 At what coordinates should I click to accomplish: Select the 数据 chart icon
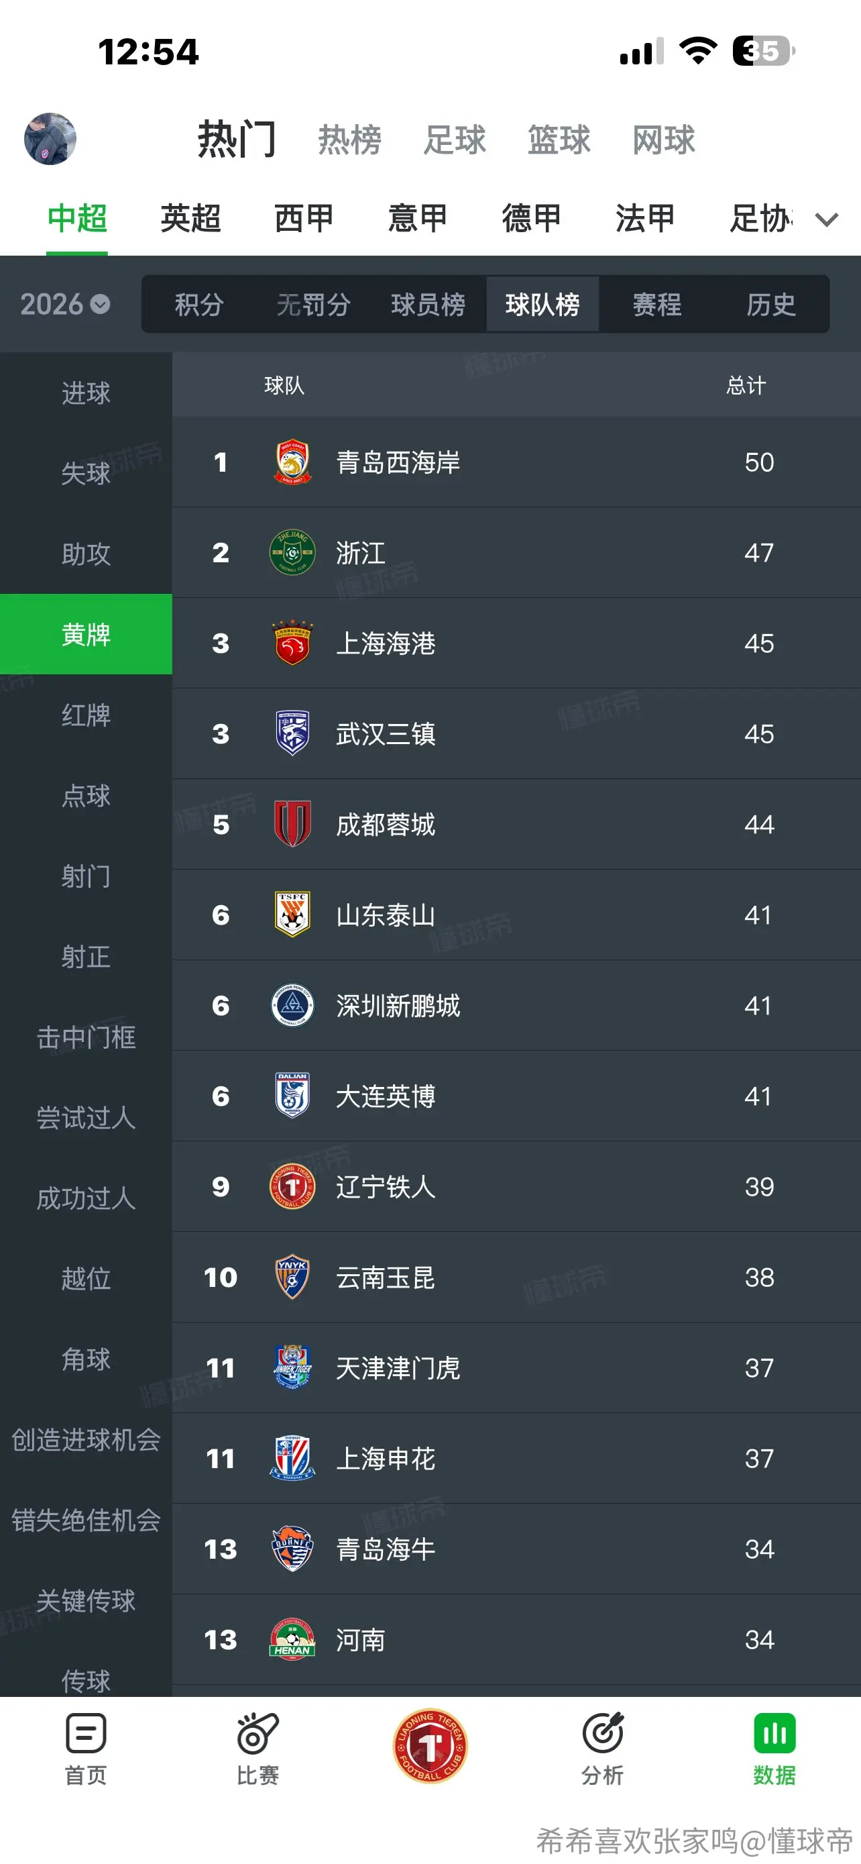tap(774, 1733)
